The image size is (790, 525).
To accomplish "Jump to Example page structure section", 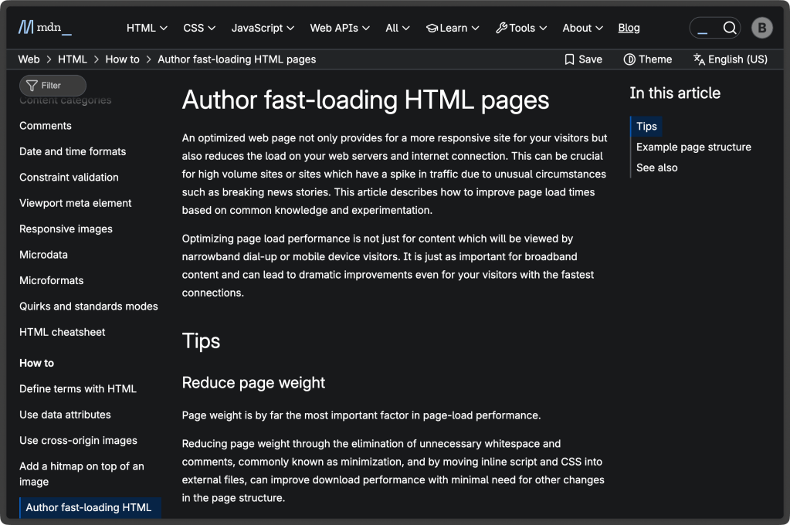I will pyautogui.click(x=693, y=147).
